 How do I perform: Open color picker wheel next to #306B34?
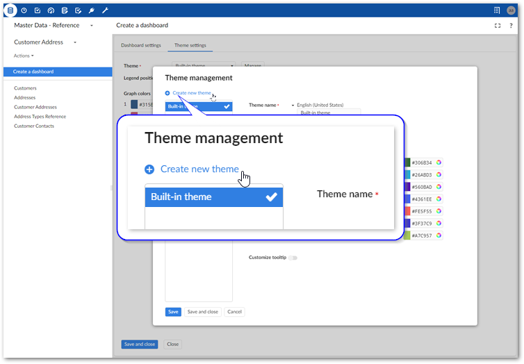pyautogui.click(x=439, y=163)
